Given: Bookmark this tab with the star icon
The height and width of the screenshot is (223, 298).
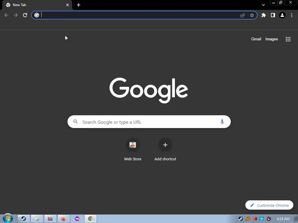Looking at the screenshot, I should (x=252, y=15).
